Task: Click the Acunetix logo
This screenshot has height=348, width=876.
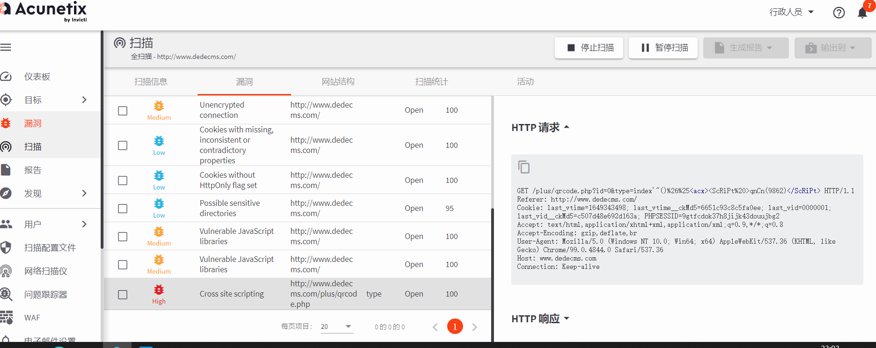Action: point(44,11)
